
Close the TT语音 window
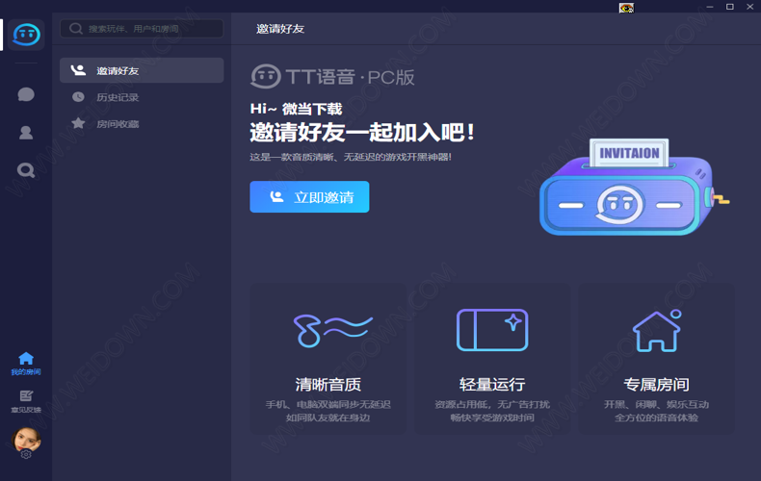tap(749, 7)
